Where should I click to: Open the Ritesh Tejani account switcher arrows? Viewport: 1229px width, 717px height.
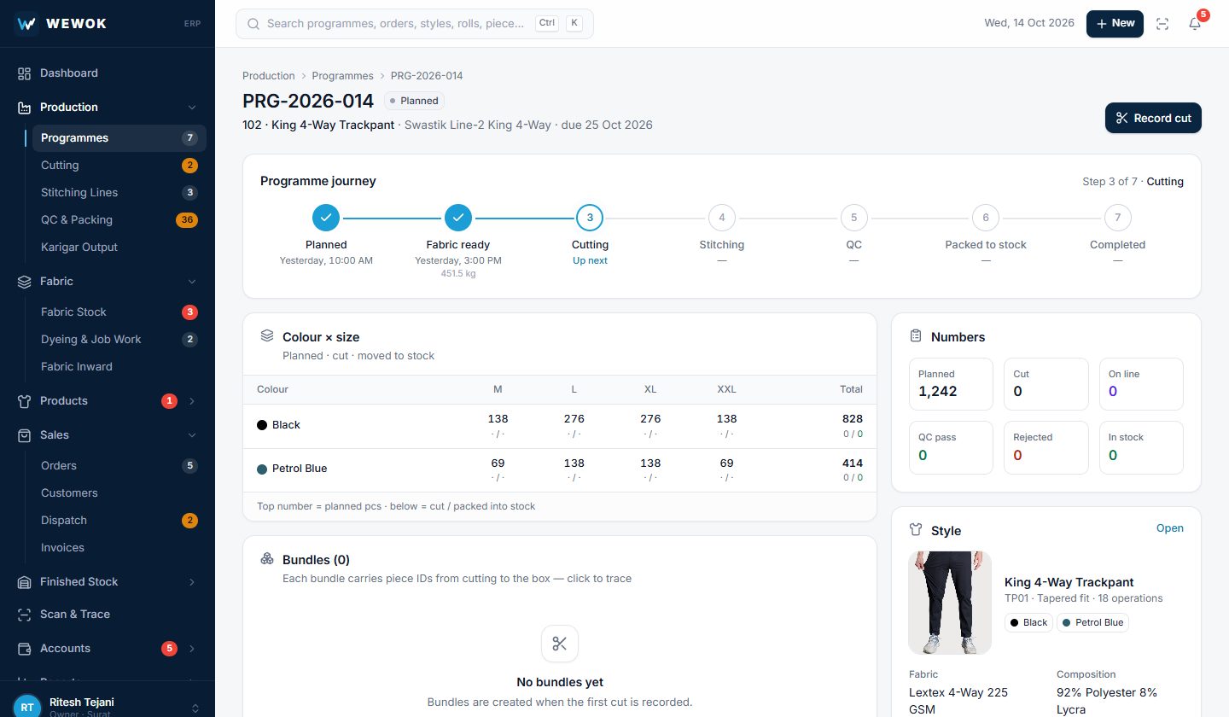point(195,708)
